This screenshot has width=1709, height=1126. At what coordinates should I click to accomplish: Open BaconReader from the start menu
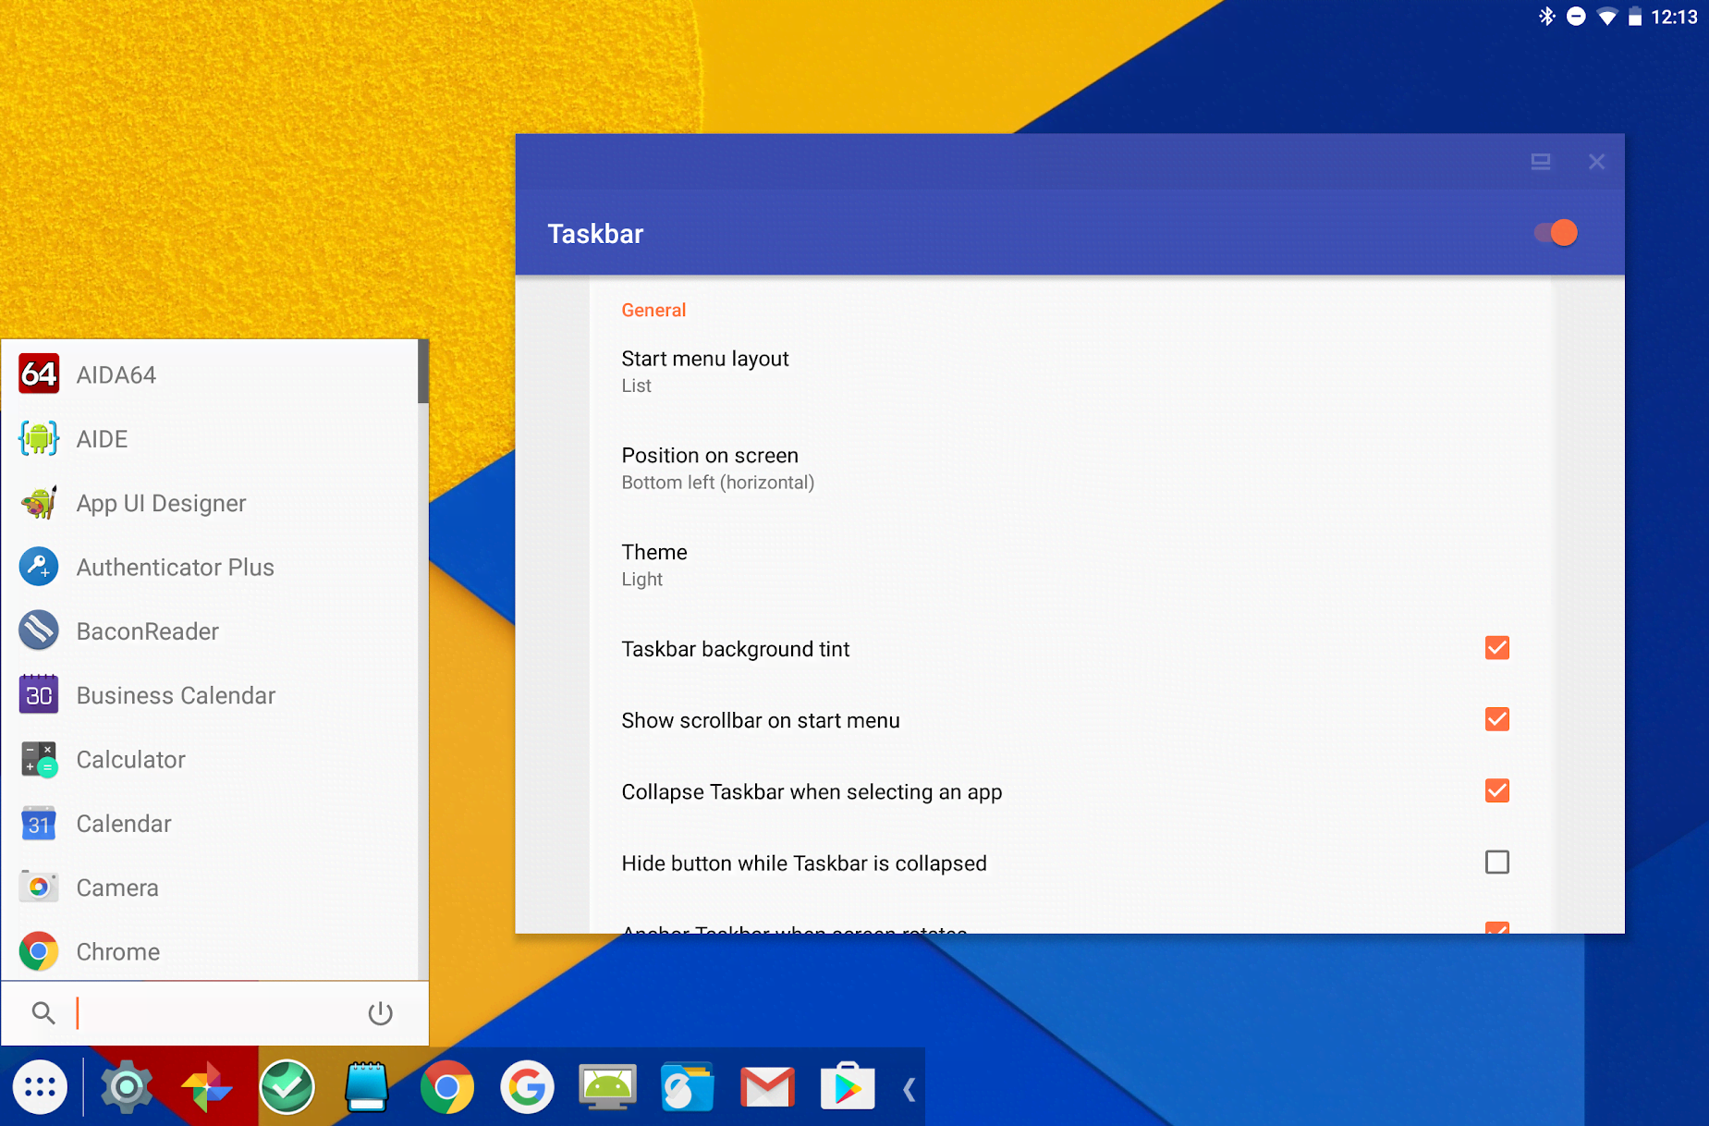point(210,631)
